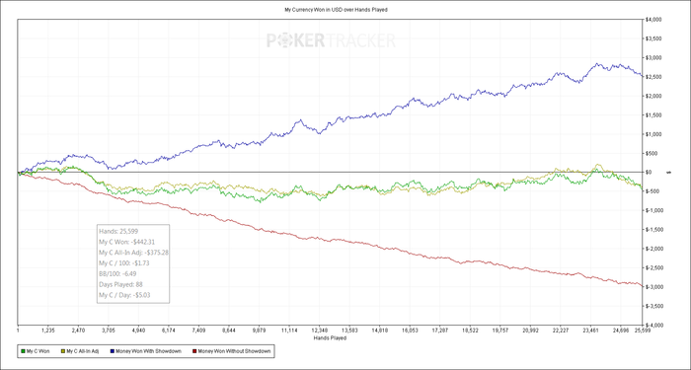691x370 pixels.
Task: Click the 9,879 hands x-axis label
Action: (x=259, y=331)
